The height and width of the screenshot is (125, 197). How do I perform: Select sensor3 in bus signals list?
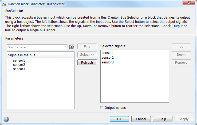(x=19, y=69)
